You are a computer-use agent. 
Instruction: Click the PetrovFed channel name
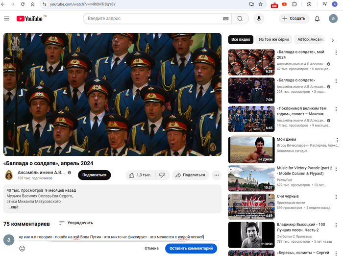tap(284, 180)
